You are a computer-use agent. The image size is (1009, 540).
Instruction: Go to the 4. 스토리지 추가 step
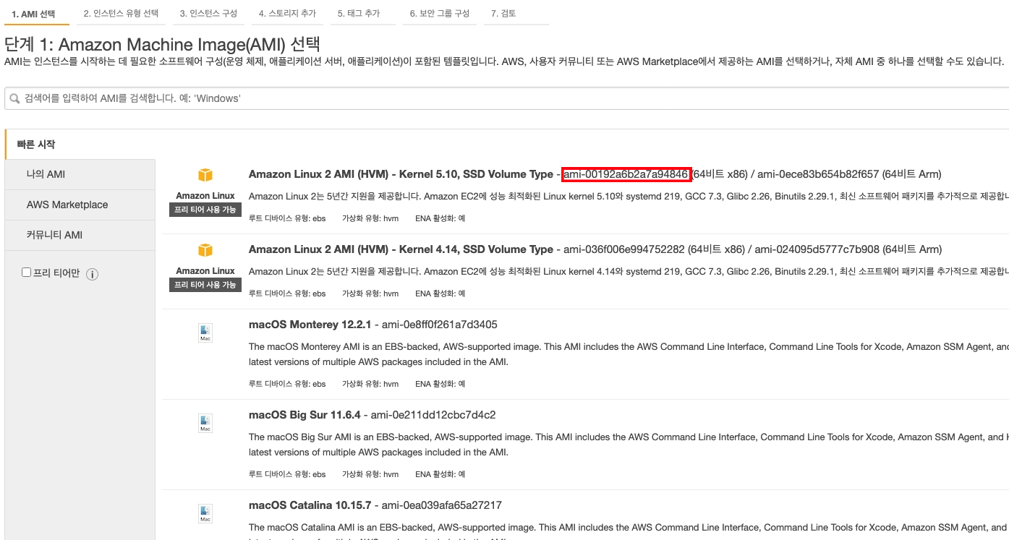point(288,13)
